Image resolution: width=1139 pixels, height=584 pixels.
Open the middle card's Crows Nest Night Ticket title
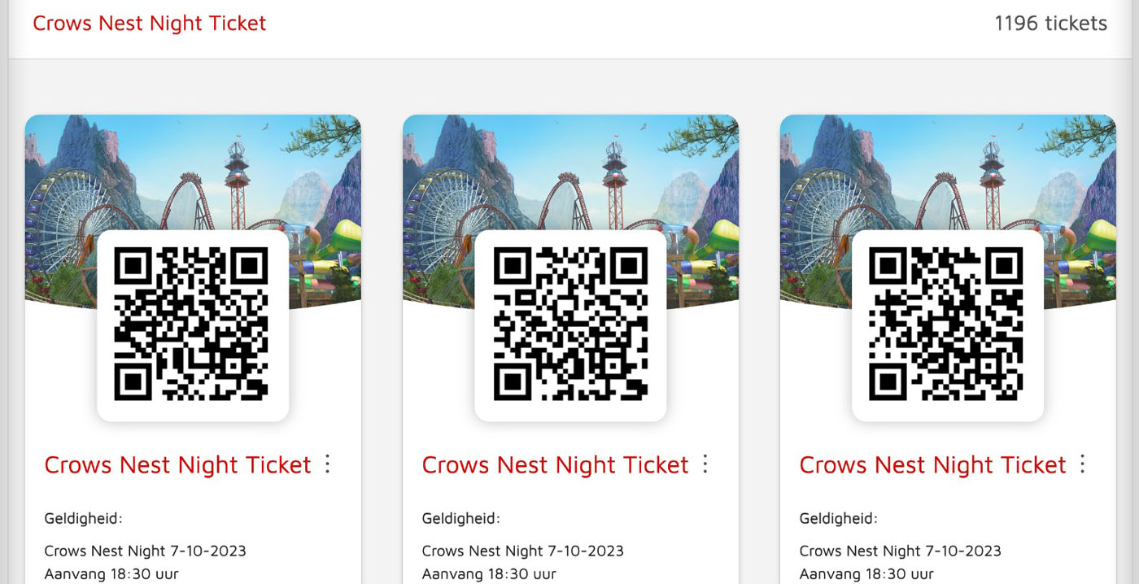pyautogui.click(x=555, y=464)
